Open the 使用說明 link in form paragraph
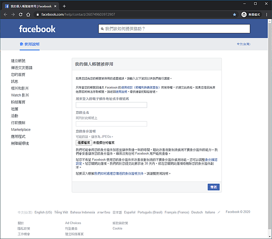Image resolution: width=272 pixels, height=239 pixels. [121, 92]
